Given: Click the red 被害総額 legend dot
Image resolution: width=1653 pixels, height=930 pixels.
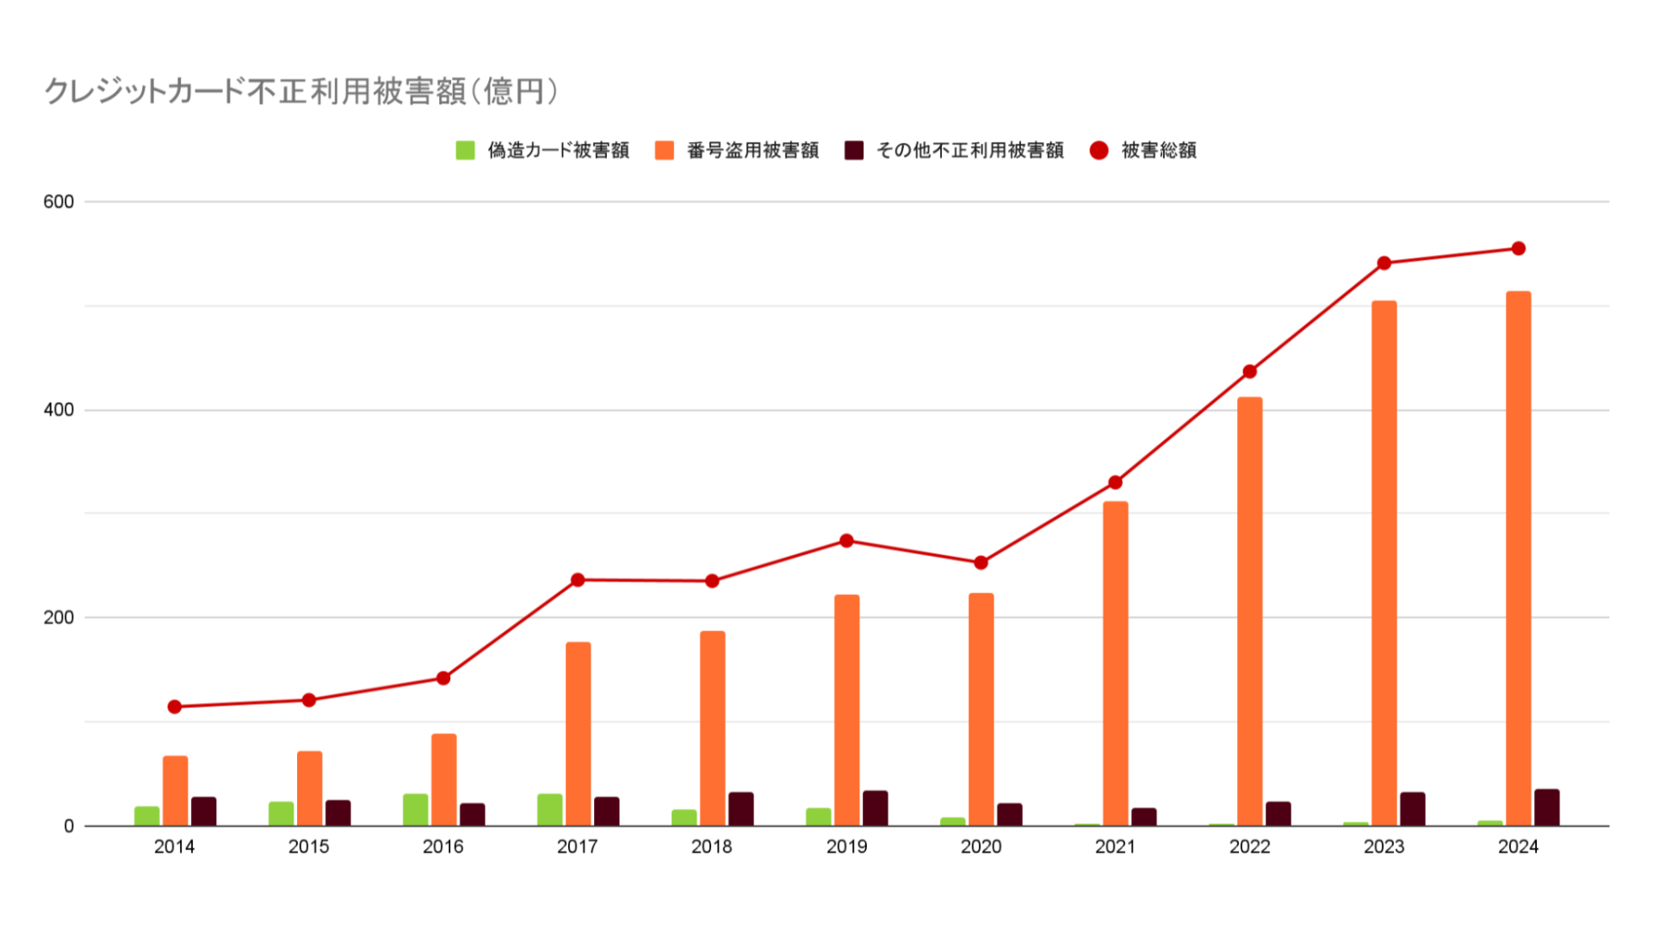Looking at the screenshot, I should tap(1099, 151).
